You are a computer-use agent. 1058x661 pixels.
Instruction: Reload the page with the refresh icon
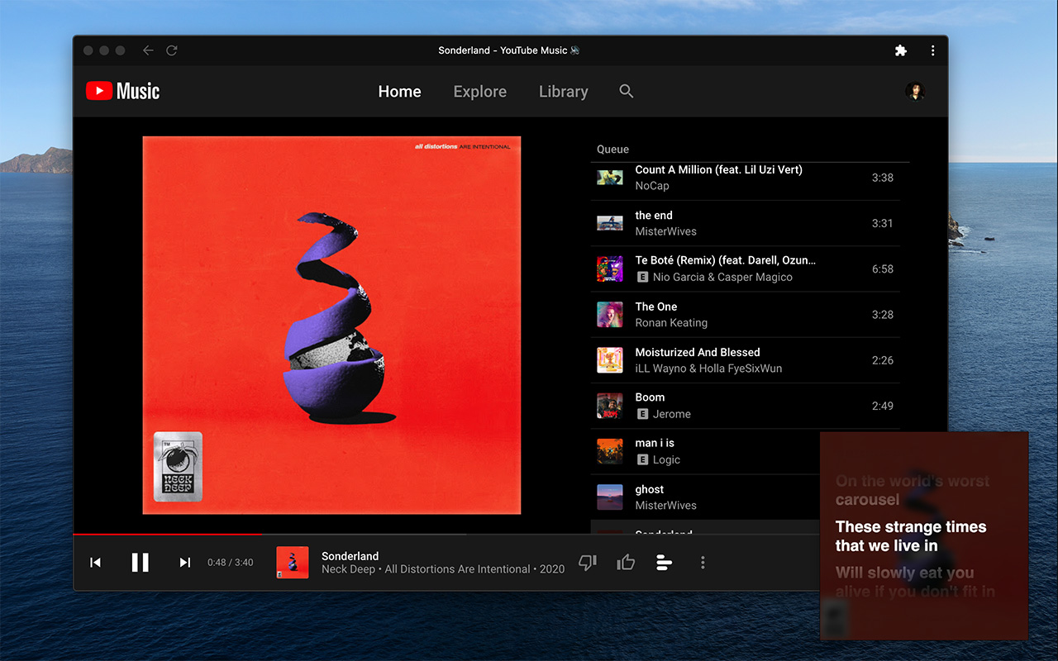172,50
